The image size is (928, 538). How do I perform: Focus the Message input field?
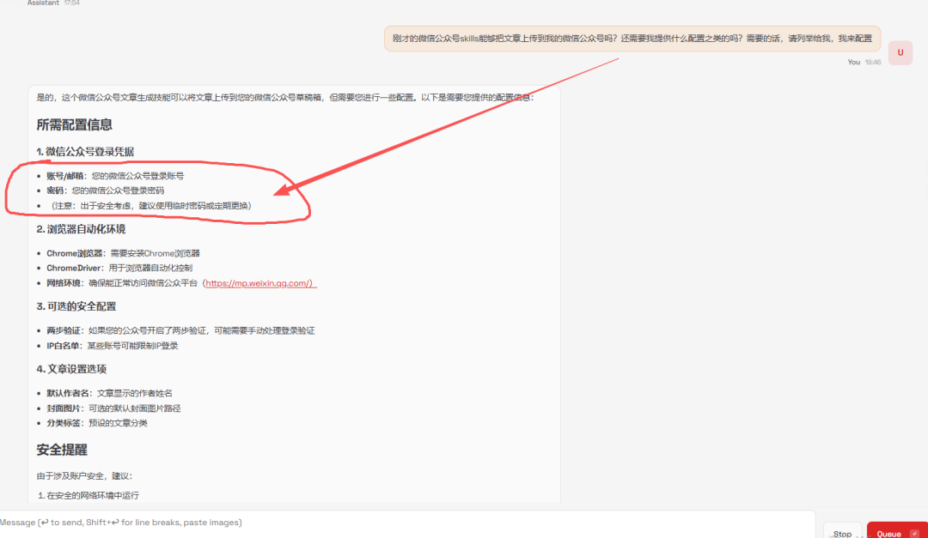click(x=404, y=523)
